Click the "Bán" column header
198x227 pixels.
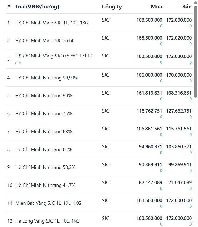pos(187,7)
